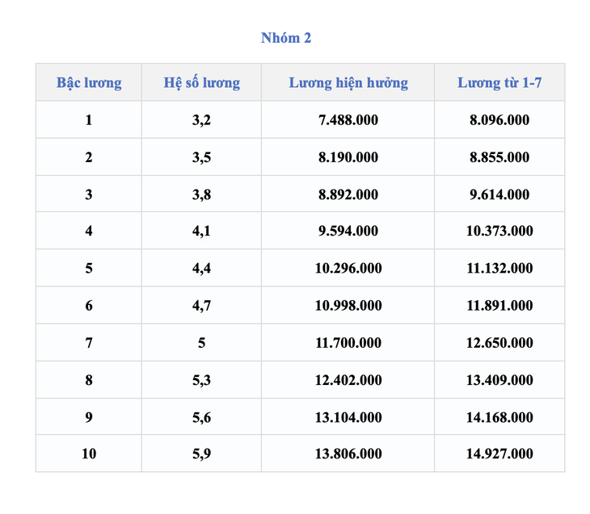This screenshot has width=590, height=514.
Task: Click coefficient cell 5,9
Action: point(201,453)
